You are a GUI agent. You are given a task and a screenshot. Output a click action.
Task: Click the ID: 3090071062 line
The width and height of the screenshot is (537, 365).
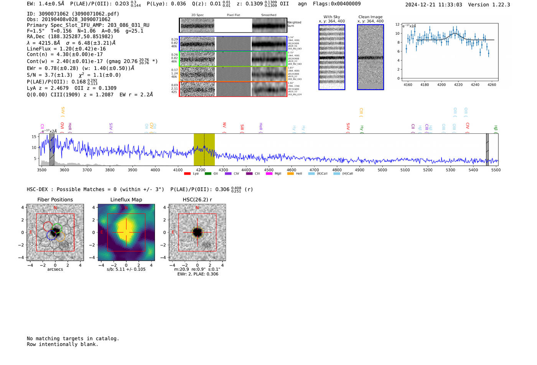[x=73, y=14]
